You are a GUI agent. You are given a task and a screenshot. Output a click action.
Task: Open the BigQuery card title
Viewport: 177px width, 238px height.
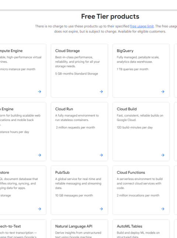[125, 51]
